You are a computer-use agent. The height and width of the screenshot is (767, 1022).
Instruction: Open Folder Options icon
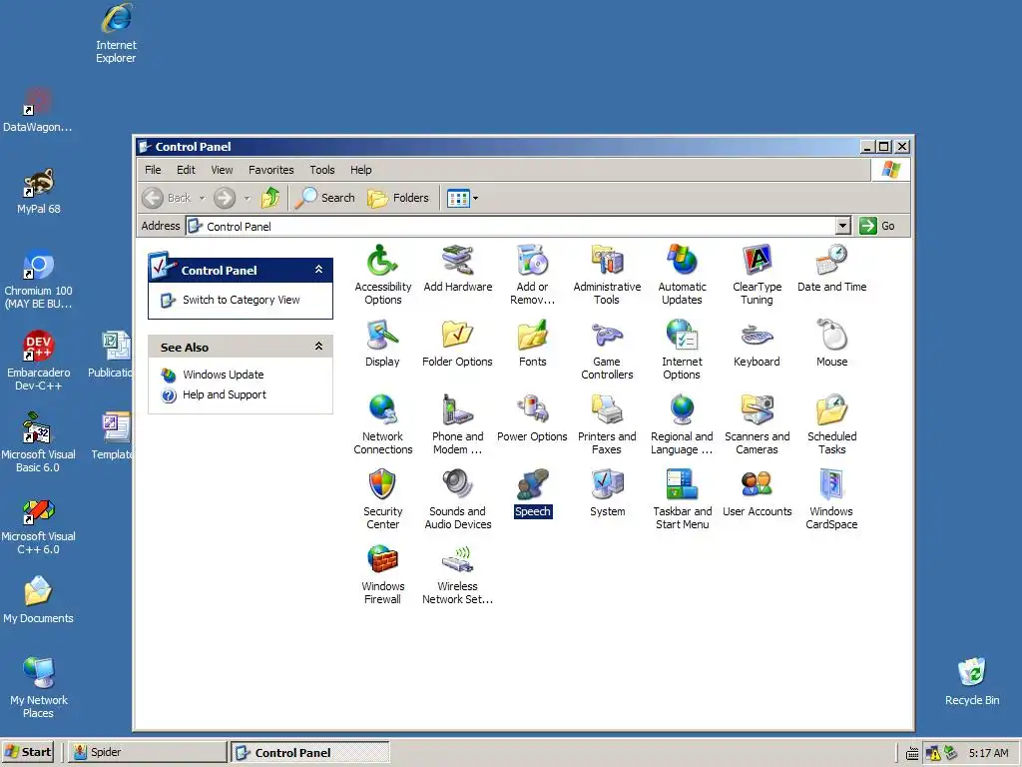point(457,335)
